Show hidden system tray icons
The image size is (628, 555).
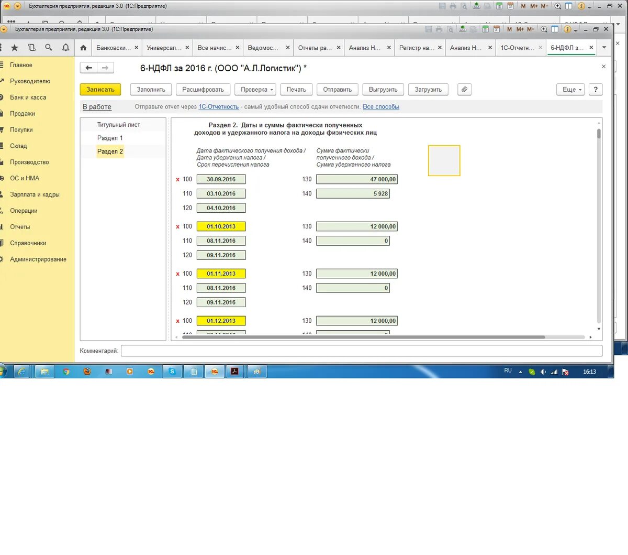[521, 372]
